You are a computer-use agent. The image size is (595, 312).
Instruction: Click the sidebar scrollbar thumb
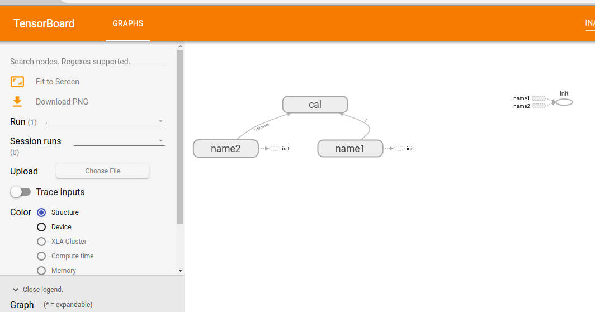180,136
